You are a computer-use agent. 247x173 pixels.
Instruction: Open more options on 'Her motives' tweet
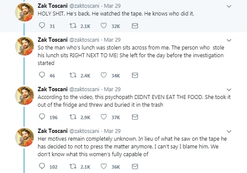(229, 131)
